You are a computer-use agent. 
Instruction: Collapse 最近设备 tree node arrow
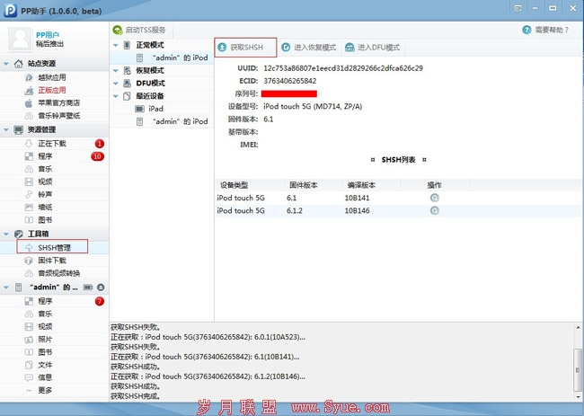(x=116, y=96)
